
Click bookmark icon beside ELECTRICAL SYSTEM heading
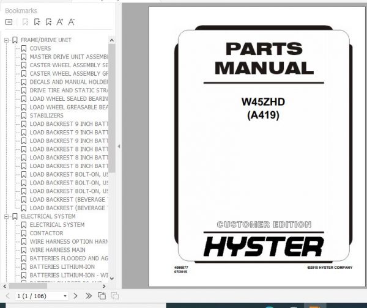pos(15,216)
